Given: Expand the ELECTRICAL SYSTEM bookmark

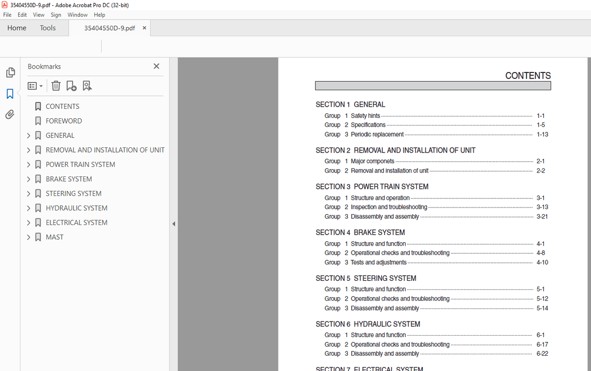Looking at the screenshot, I should point(28,222).
